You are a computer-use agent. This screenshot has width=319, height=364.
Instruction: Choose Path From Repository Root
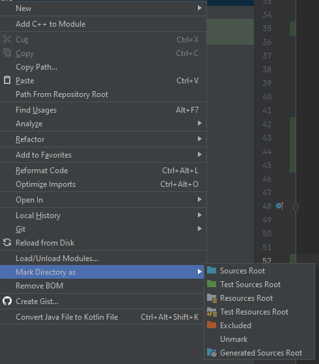coord(104,94)
